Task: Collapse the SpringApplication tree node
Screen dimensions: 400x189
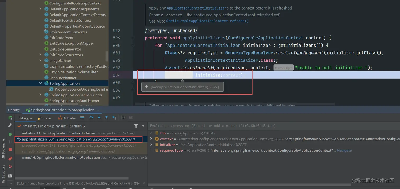Action: [x=40, y=83]
